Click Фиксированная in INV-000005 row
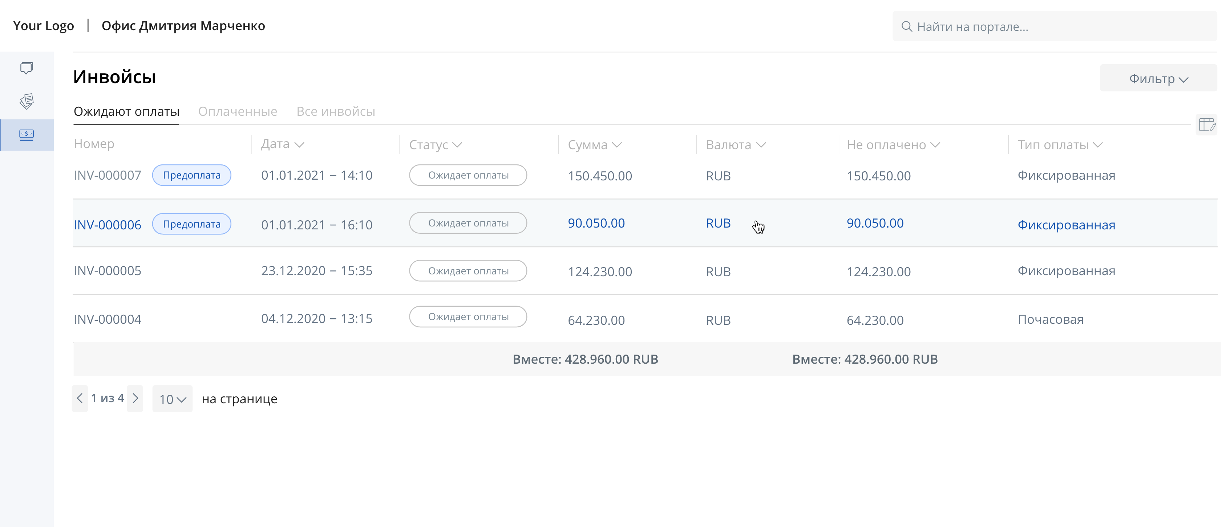Screen dimensions: 1230x527 1066,271
